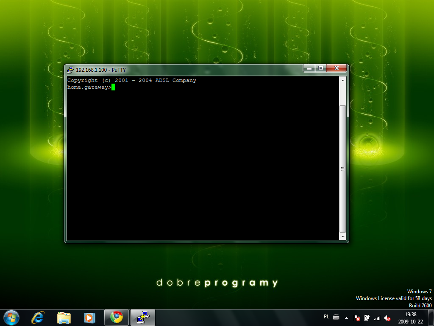The width and height of the screenshot is (434, 326).
Task: Open Windows Explorer folder icon in taskbar
Action: click(x=64, y=318)
